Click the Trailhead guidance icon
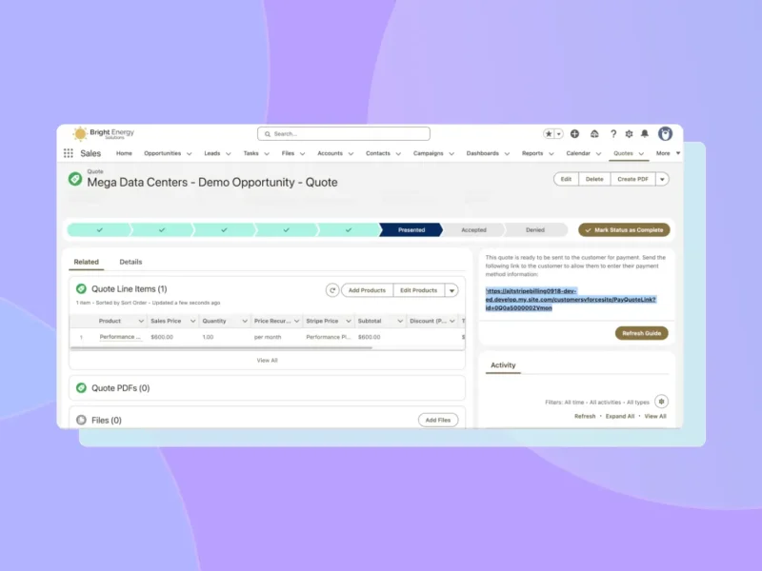 595,134
